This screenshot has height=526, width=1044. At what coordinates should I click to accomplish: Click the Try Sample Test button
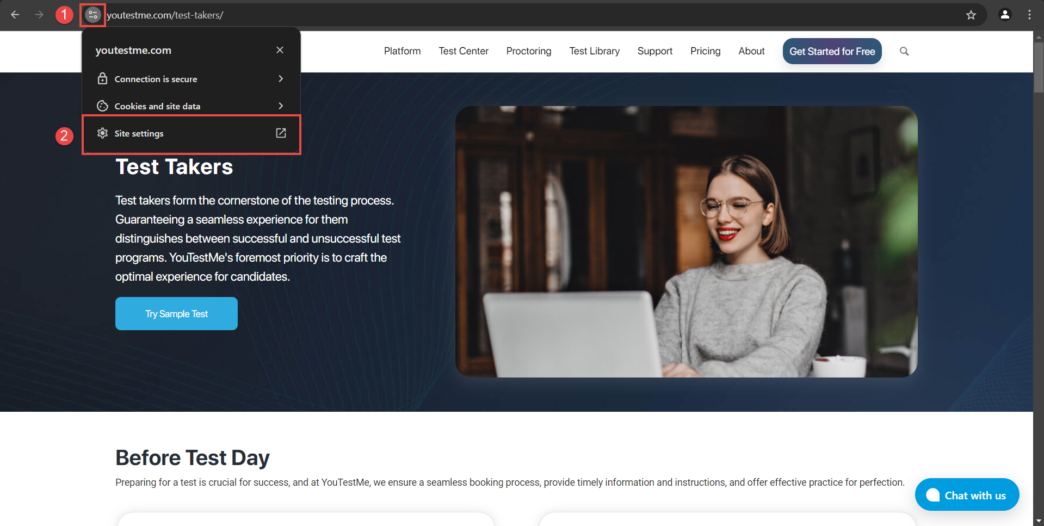click(x=176, y=314)
